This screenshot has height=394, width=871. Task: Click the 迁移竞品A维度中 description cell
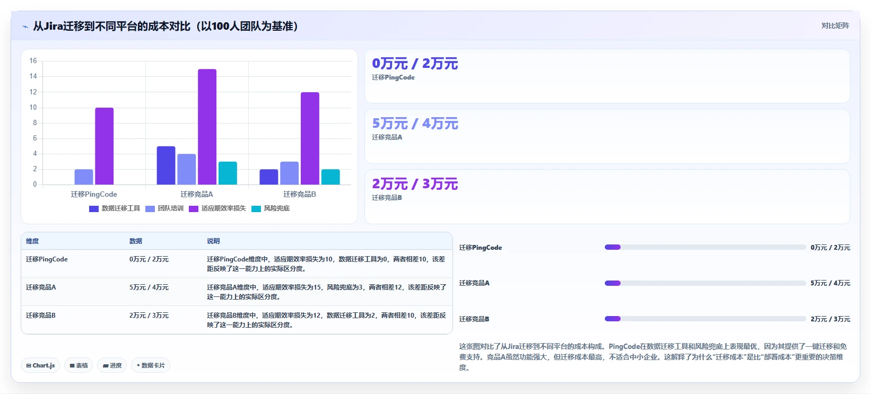(x=326, y=292)
